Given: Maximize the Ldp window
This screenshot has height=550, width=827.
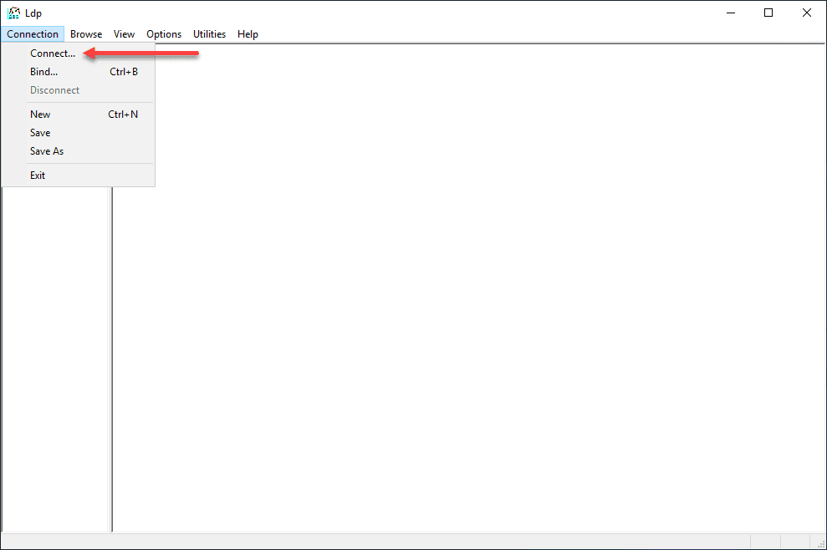Looking at the screenshot, I should [768, 13].
